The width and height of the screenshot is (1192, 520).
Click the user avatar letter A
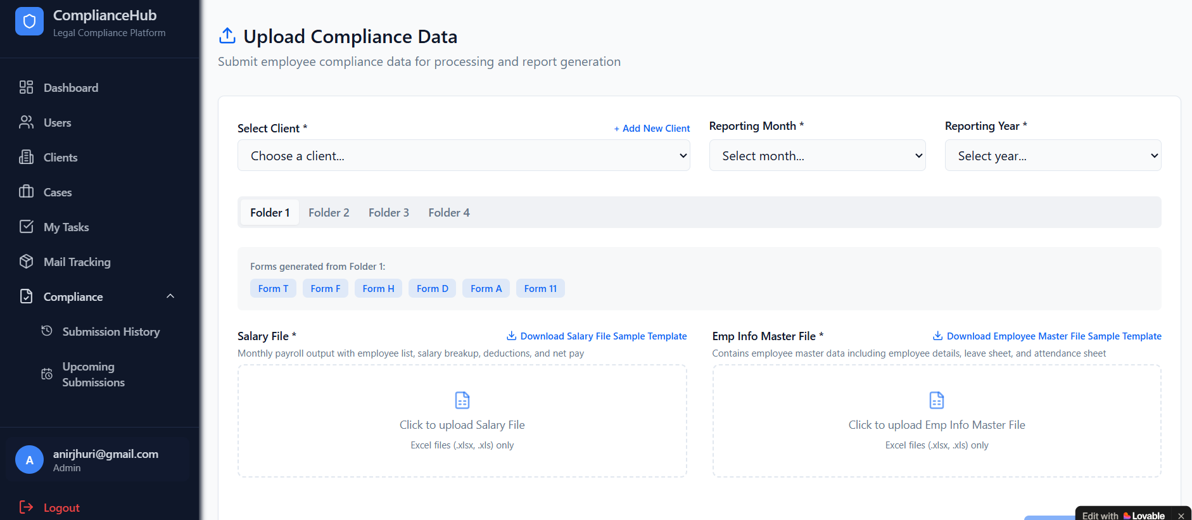[x=29, y=460]
